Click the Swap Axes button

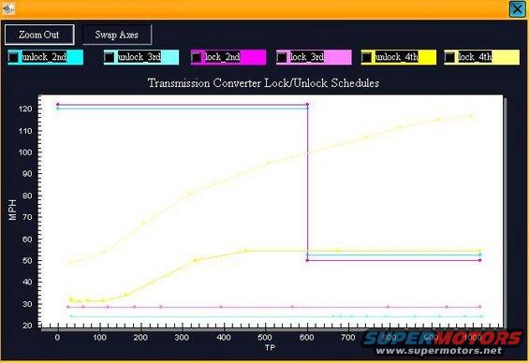click(x=117, y=35)
